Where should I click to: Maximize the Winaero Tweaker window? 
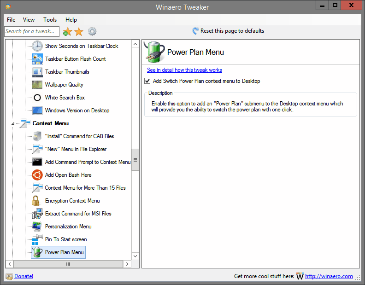coord(335,5)
